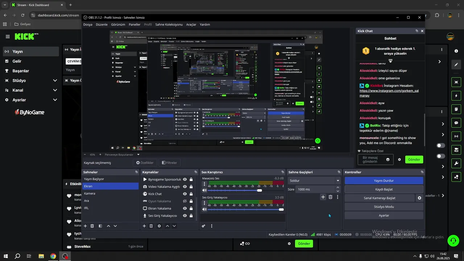Show Oyun Yakalama source
This screenshot has width=464, height=261.
pos(185,201)
